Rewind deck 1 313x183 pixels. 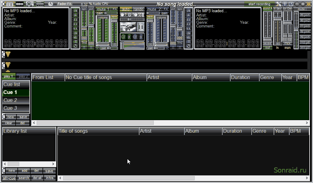[75, 28]
